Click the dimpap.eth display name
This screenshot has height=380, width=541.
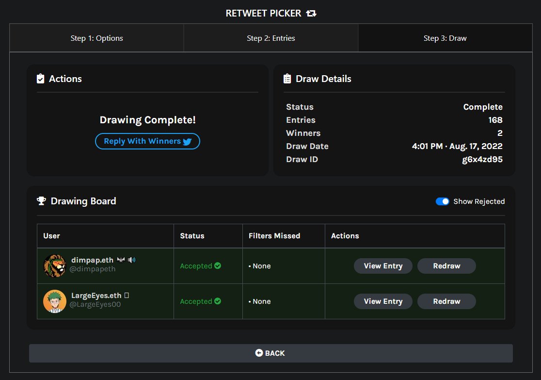click(x=92, y=260)
